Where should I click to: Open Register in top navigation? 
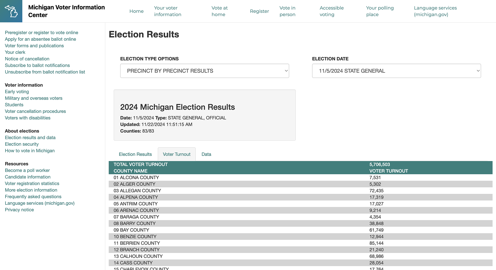click(x=259, y=11)
